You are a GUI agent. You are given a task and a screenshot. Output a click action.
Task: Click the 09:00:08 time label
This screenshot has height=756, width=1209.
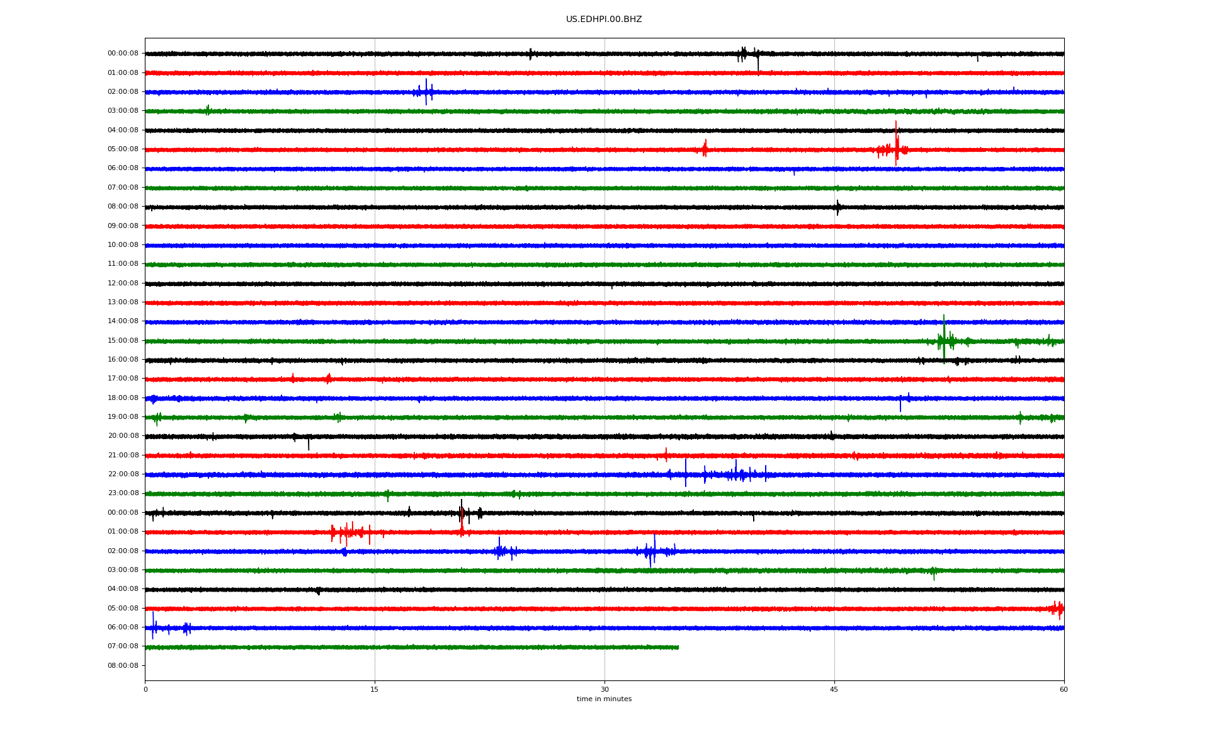tap(123, 226)
